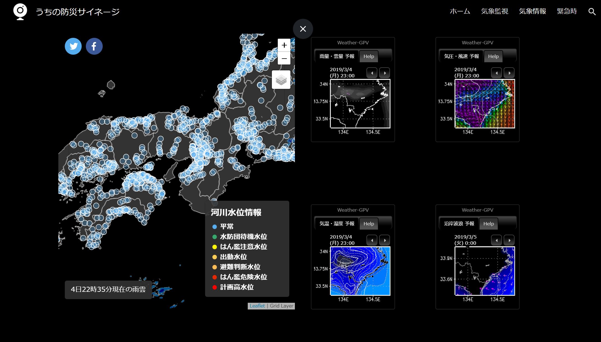Share page via Facebook icon
601x342 pixels.
94,46
